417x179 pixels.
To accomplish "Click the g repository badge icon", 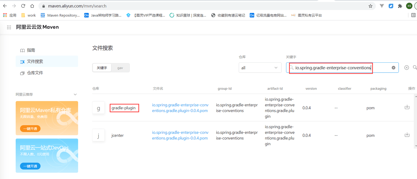I will tap(99, 108).
